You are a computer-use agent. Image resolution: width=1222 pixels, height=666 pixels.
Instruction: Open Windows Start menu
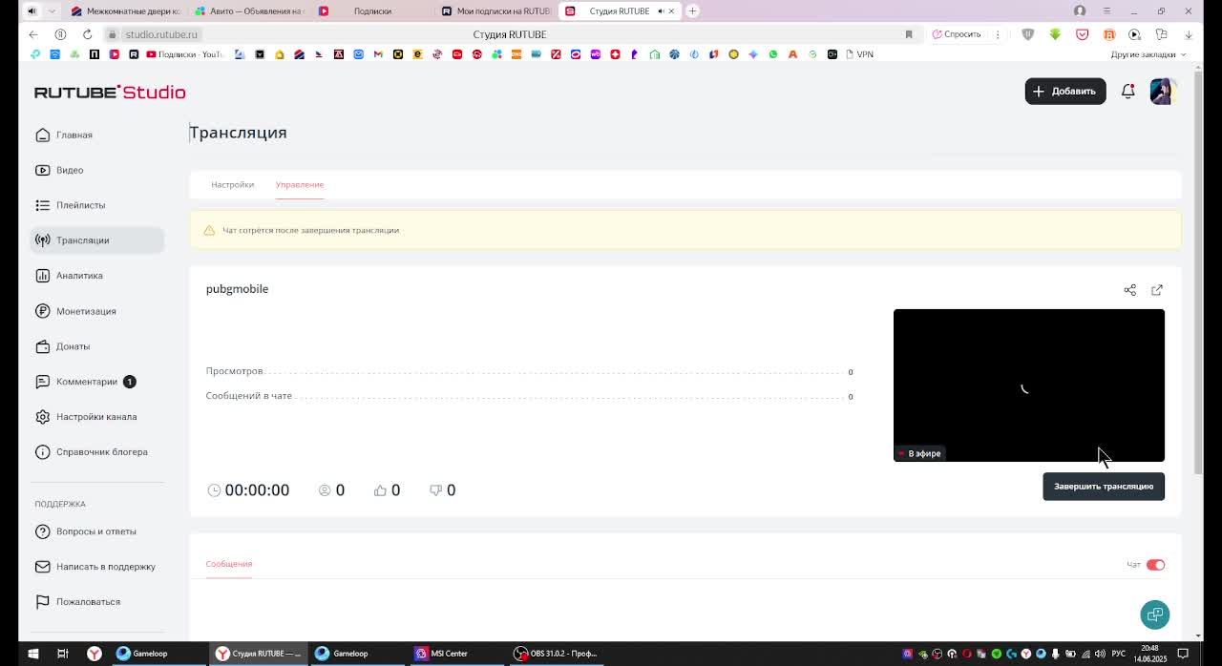[32, 654]
